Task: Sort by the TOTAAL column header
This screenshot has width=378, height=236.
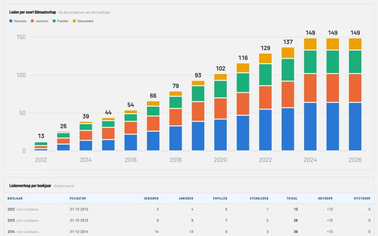Action: [x=292, y=198]
